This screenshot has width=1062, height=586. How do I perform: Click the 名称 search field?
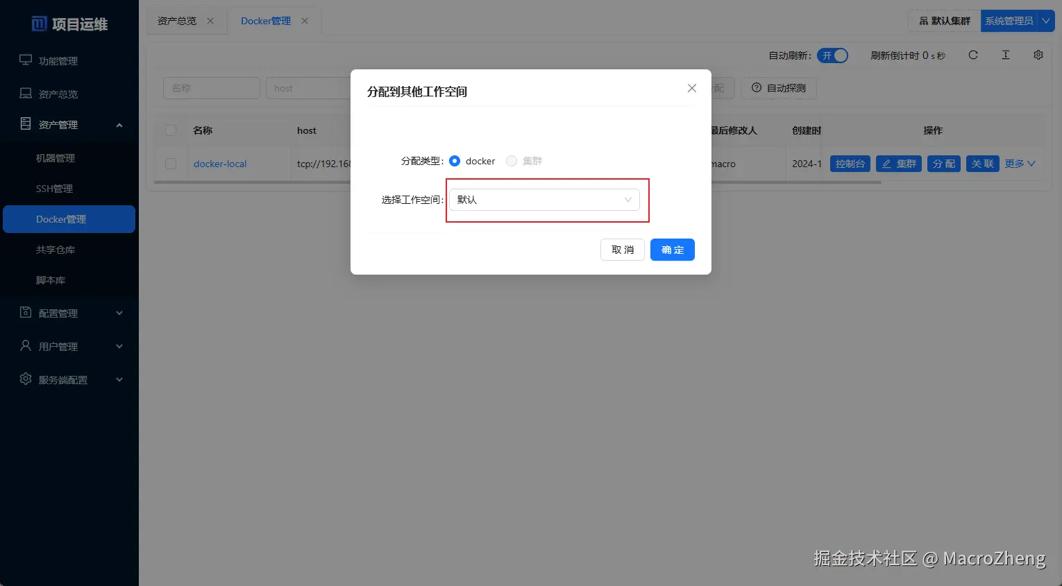coord(212,88)
